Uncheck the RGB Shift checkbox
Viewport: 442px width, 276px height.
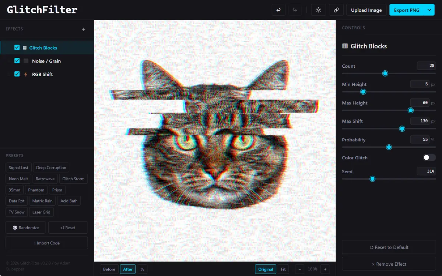pos(17,74)
